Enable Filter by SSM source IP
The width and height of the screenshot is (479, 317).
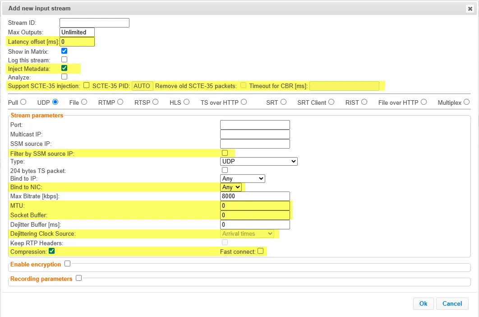[x=225, y=153]
